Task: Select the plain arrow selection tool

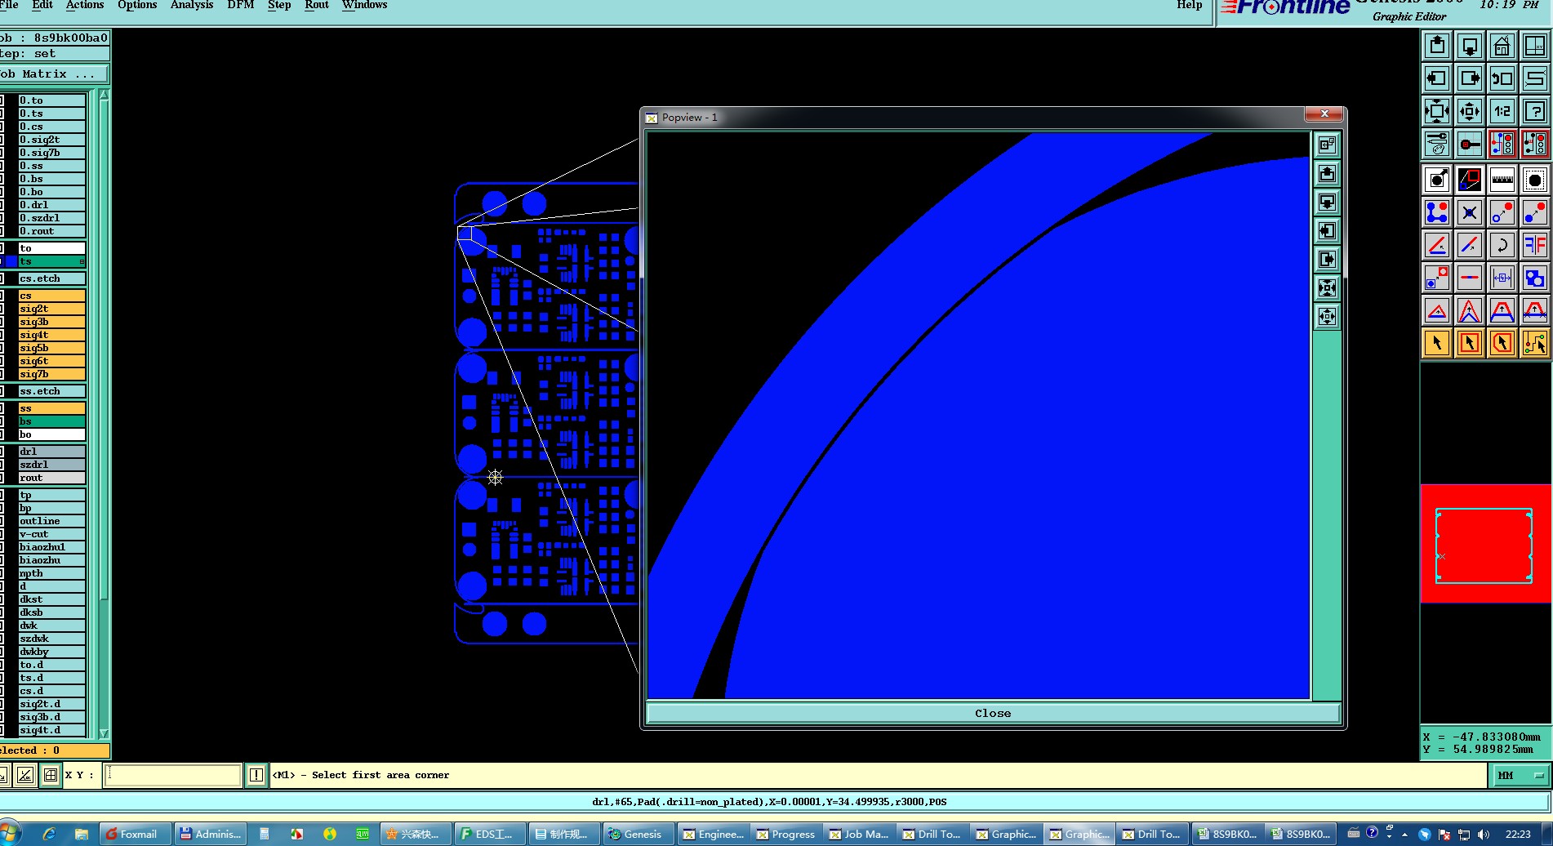Action: click(x=1437, y=343)
